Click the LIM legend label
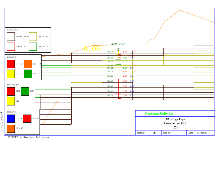This screenshot has height=172, width=222. click(18, 101)
